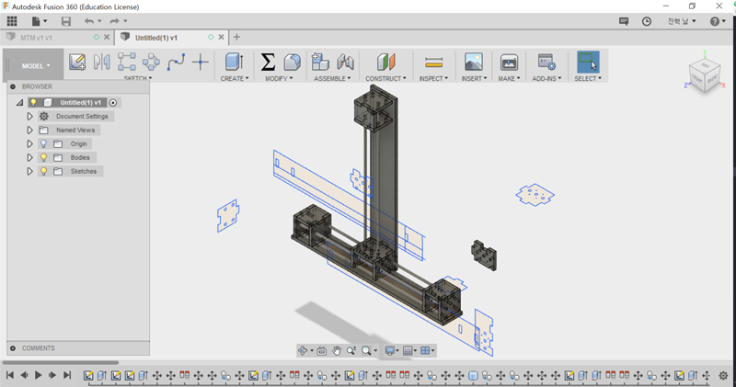Start a Create Sketch tool
The image size is (736, 387).
click(x=77, y=62)
